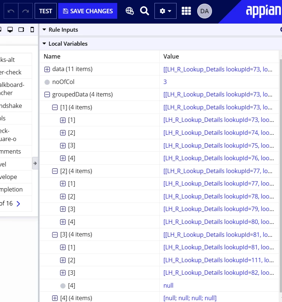
Task: Switch to phone preview icon
Action: pos(32,30)
